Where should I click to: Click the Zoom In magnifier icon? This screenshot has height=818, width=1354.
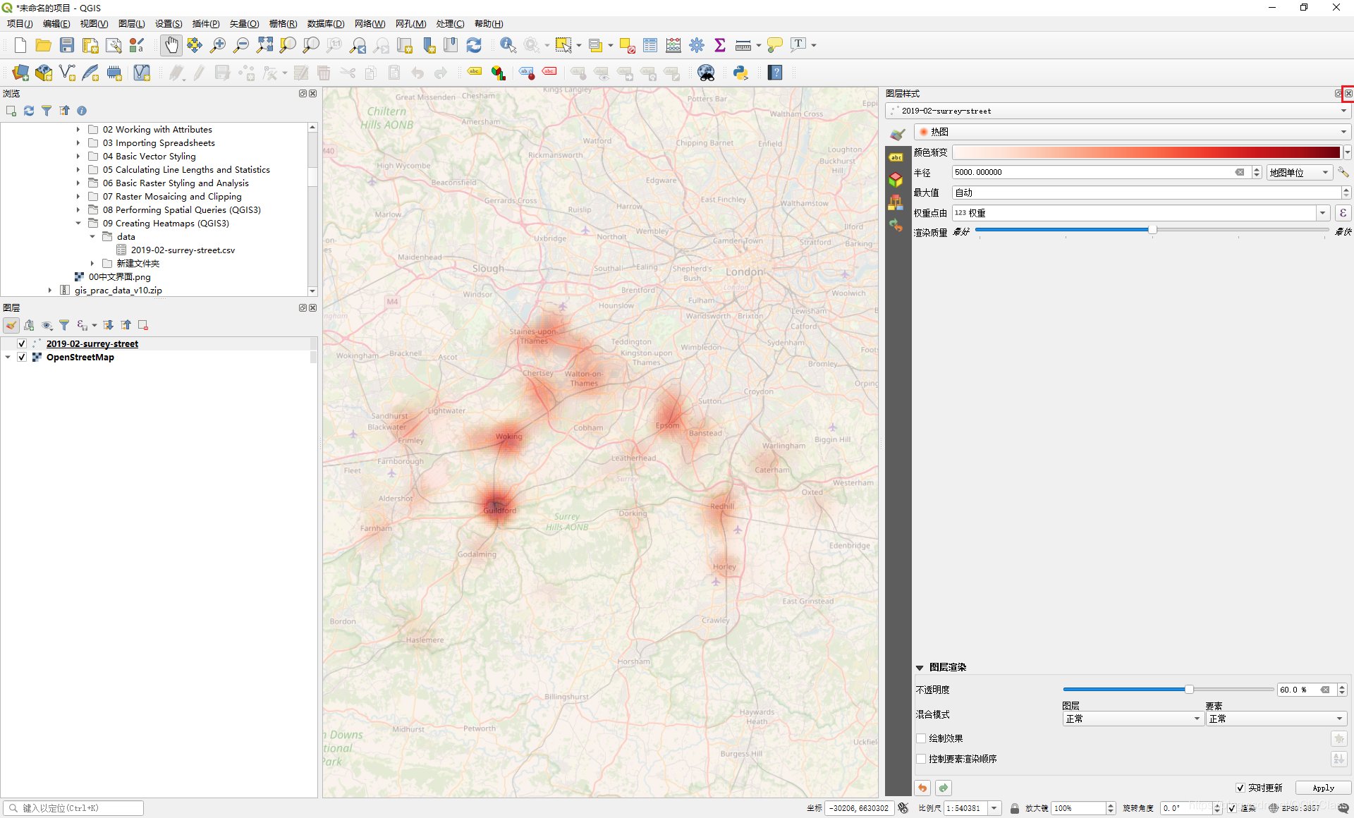tap(218, 45)
